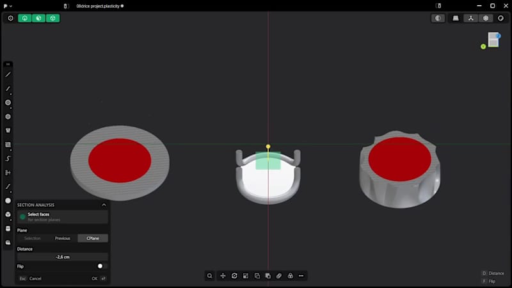
Task: Click the point/control-point selection mode icon
Action: coord(10,19)
